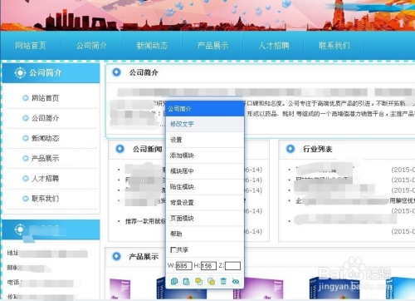Choose 设置 from the context menu

click(205, 140)
